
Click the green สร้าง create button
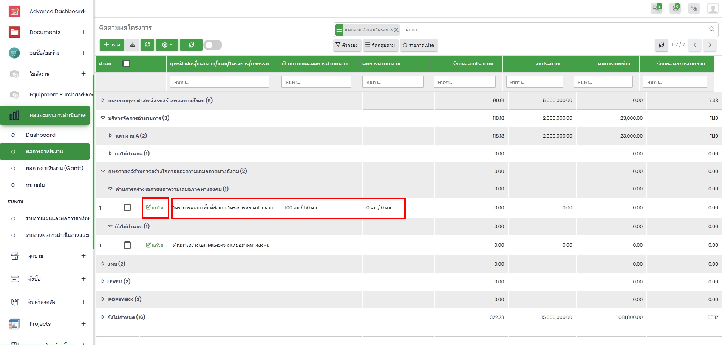[x=112, y=45]
